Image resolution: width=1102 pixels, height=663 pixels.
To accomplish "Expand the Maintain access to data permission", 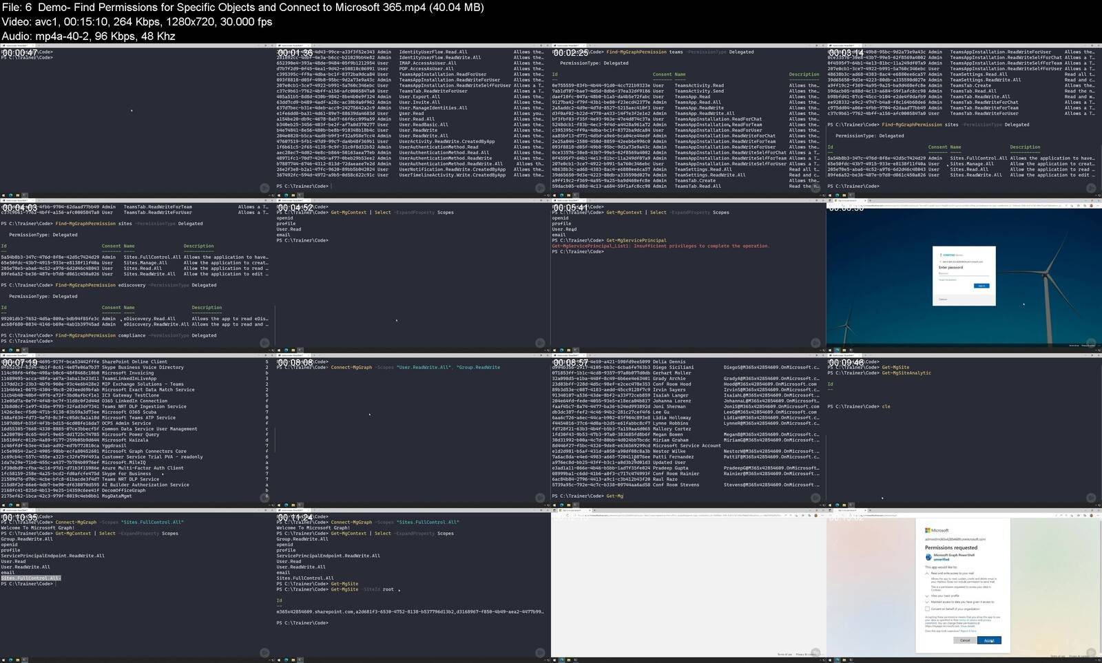I will pyautogui.click(x=927, y=602).
